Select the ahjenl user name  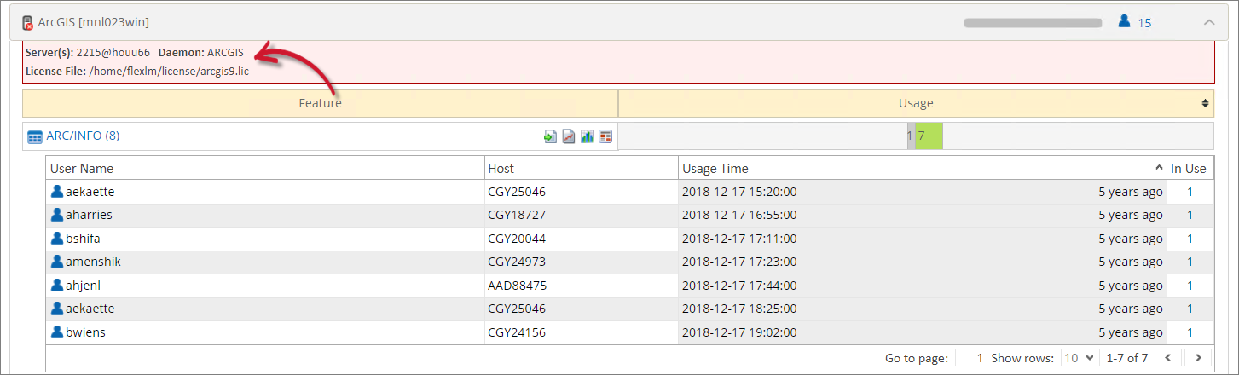tap(83, 286)
